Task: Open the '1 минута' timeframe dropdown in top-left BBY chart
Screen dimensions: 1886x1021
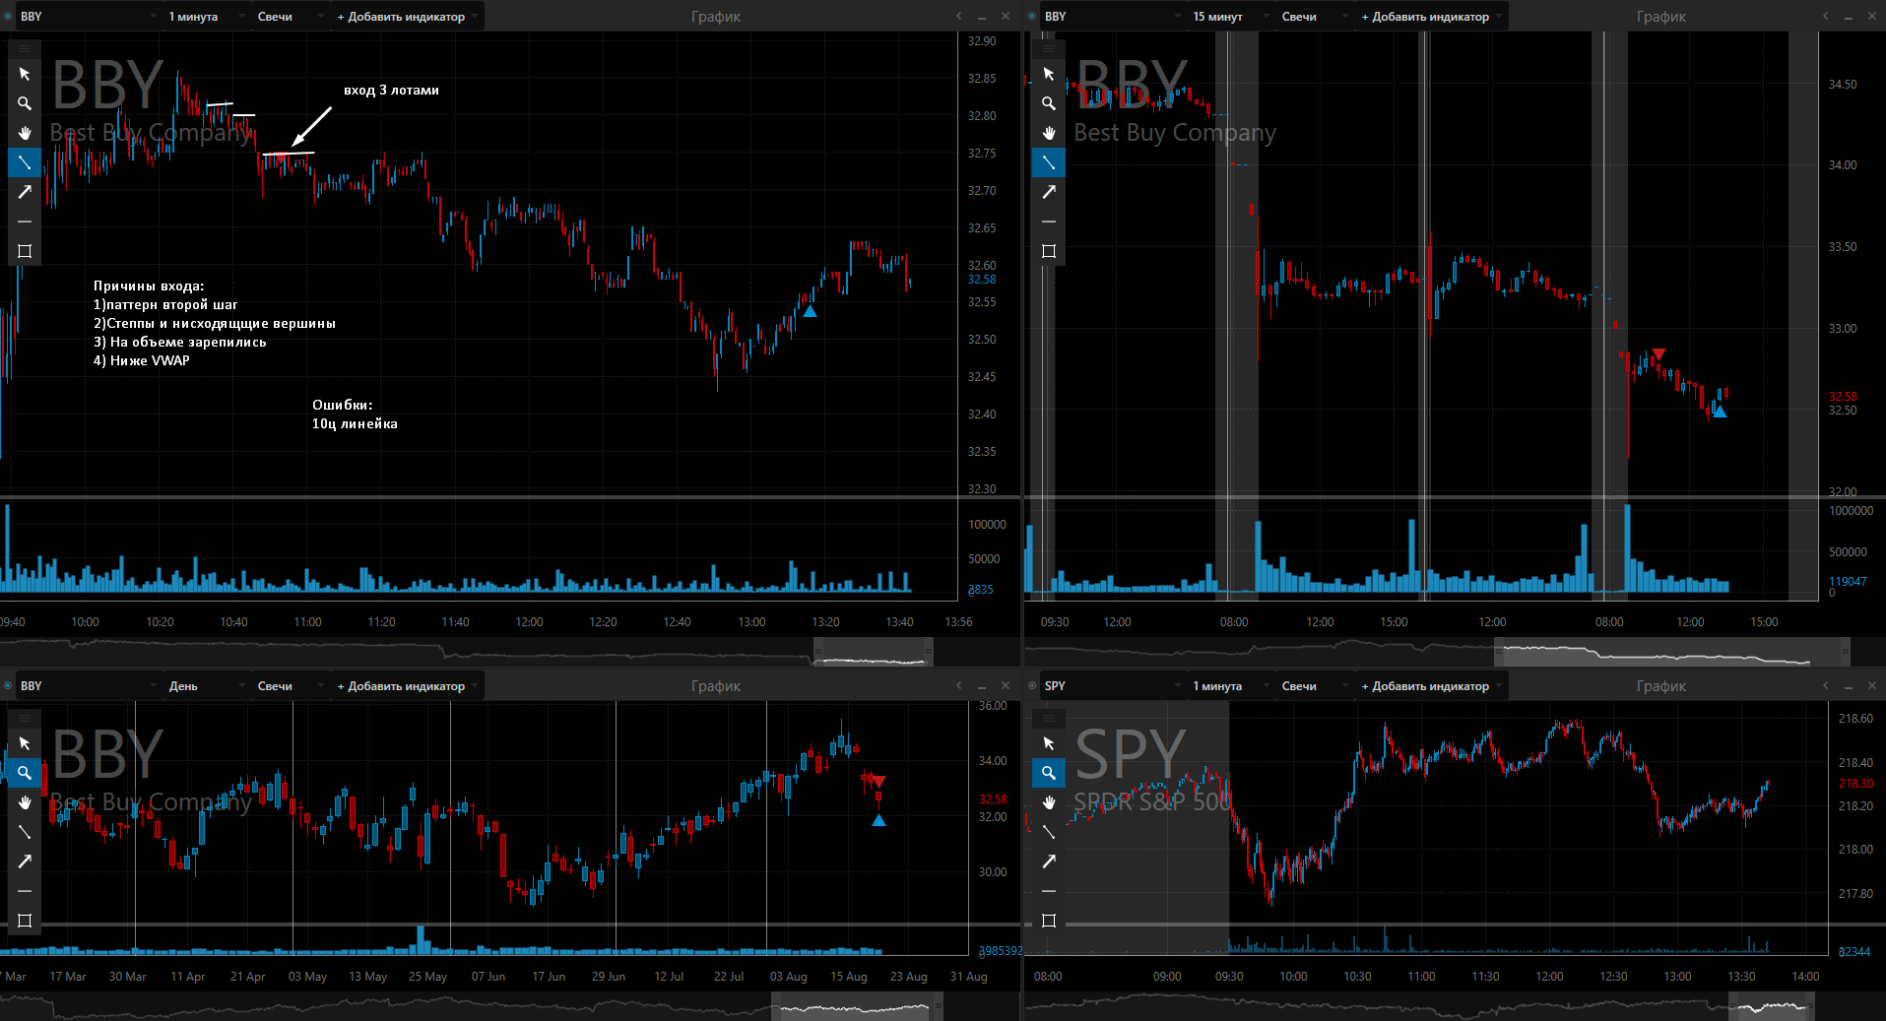Action: tap(205, 17)
